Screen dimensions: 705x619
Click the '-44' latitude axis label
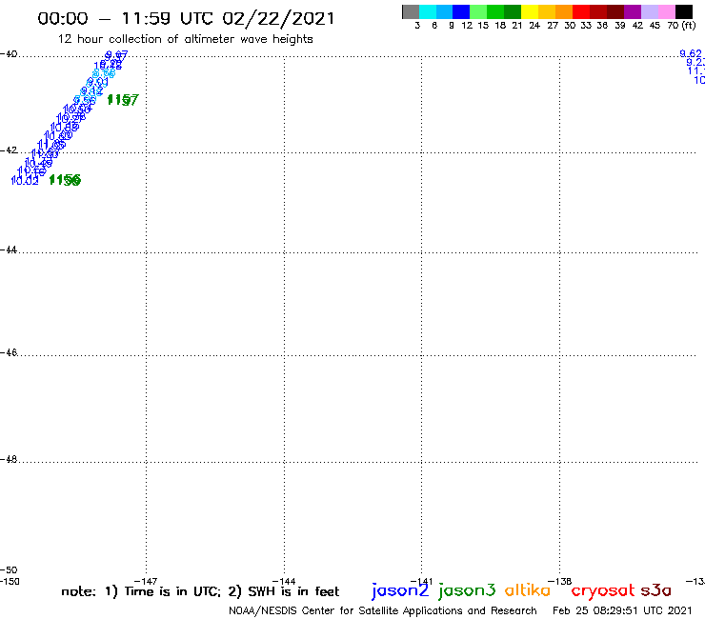[x=9, y=250]
